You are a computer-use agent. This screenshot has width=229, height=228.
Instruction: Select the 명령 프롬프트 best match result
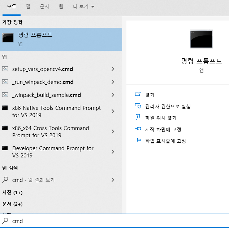(x=61, y=39)
